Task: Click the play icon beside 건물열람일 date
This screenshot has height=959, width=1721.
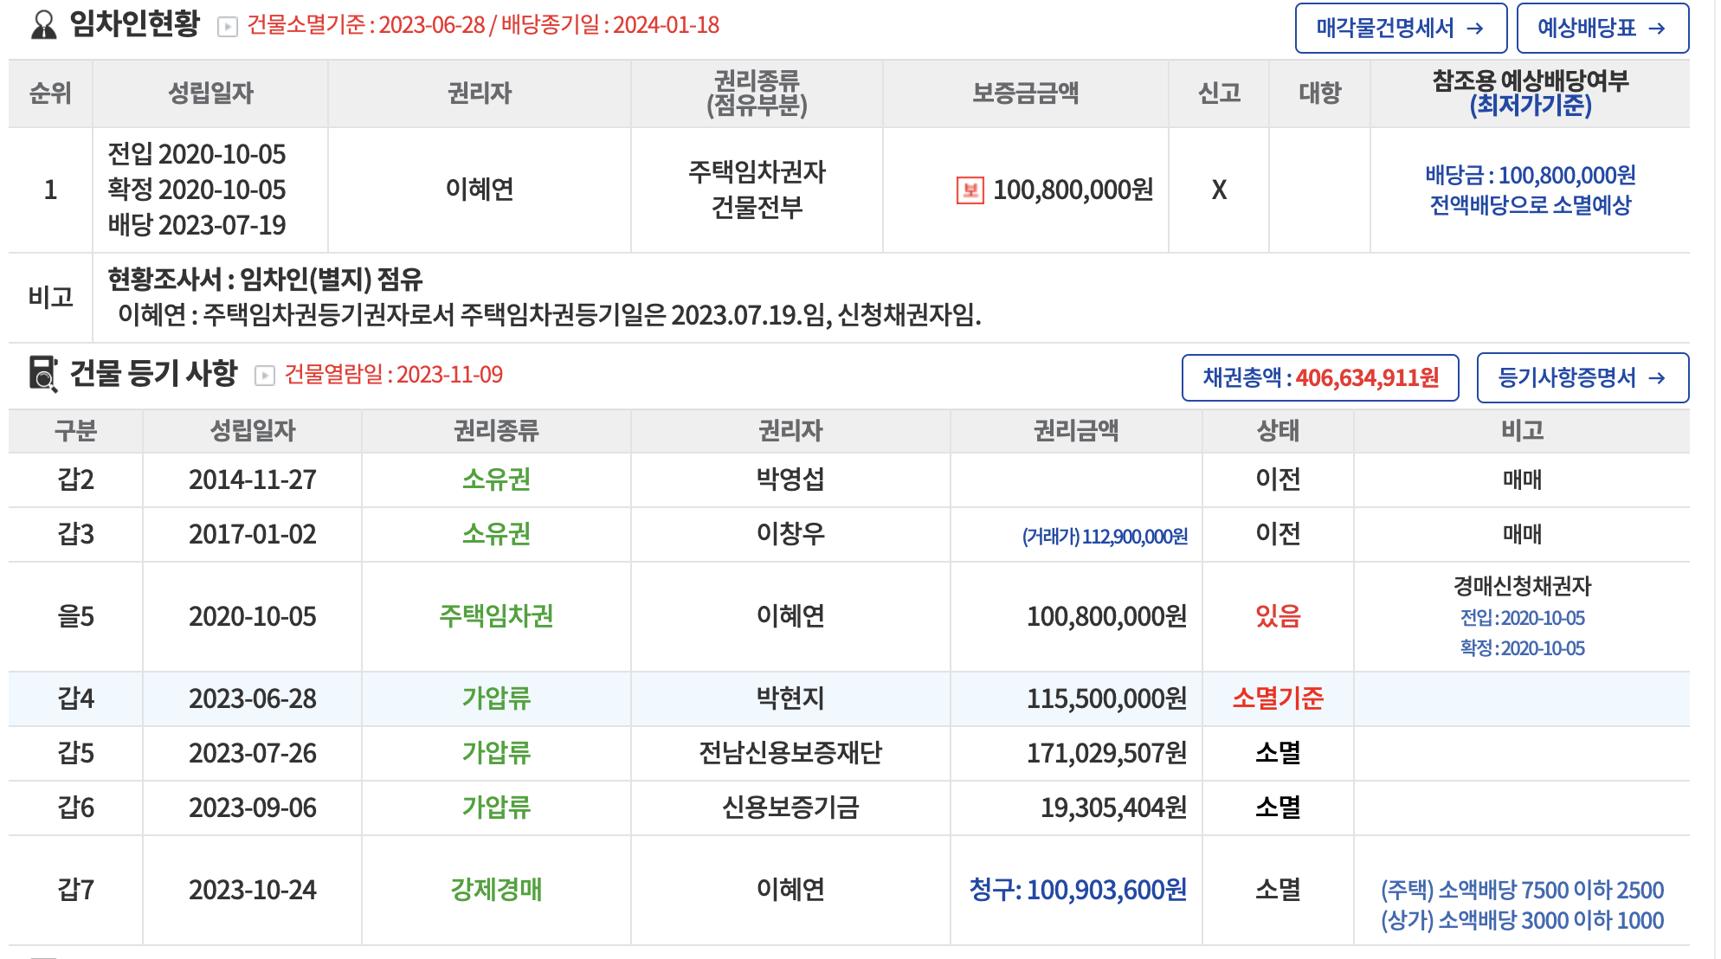Action: pyautogui.click(x=264, y=376)
